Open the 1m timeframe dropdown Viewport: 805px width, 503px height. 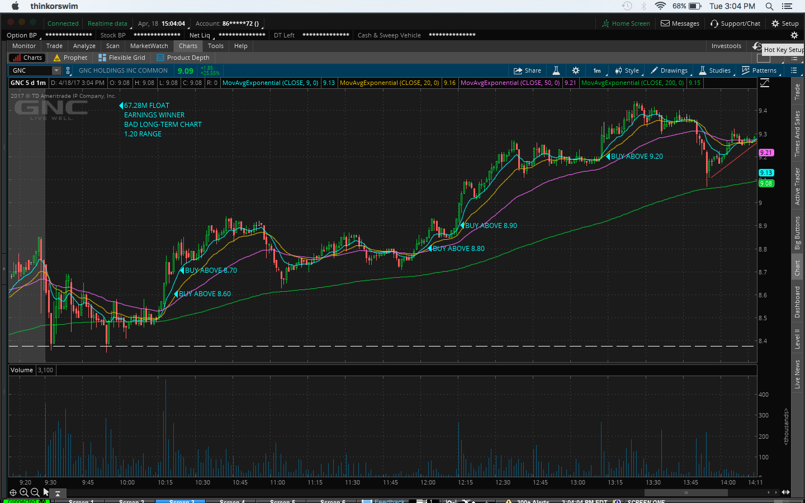597,70
